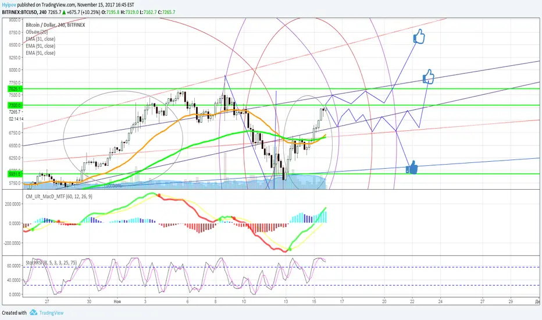Select the Bitcoin / Dollar, 240, BITFINEX title

(55, 25)
